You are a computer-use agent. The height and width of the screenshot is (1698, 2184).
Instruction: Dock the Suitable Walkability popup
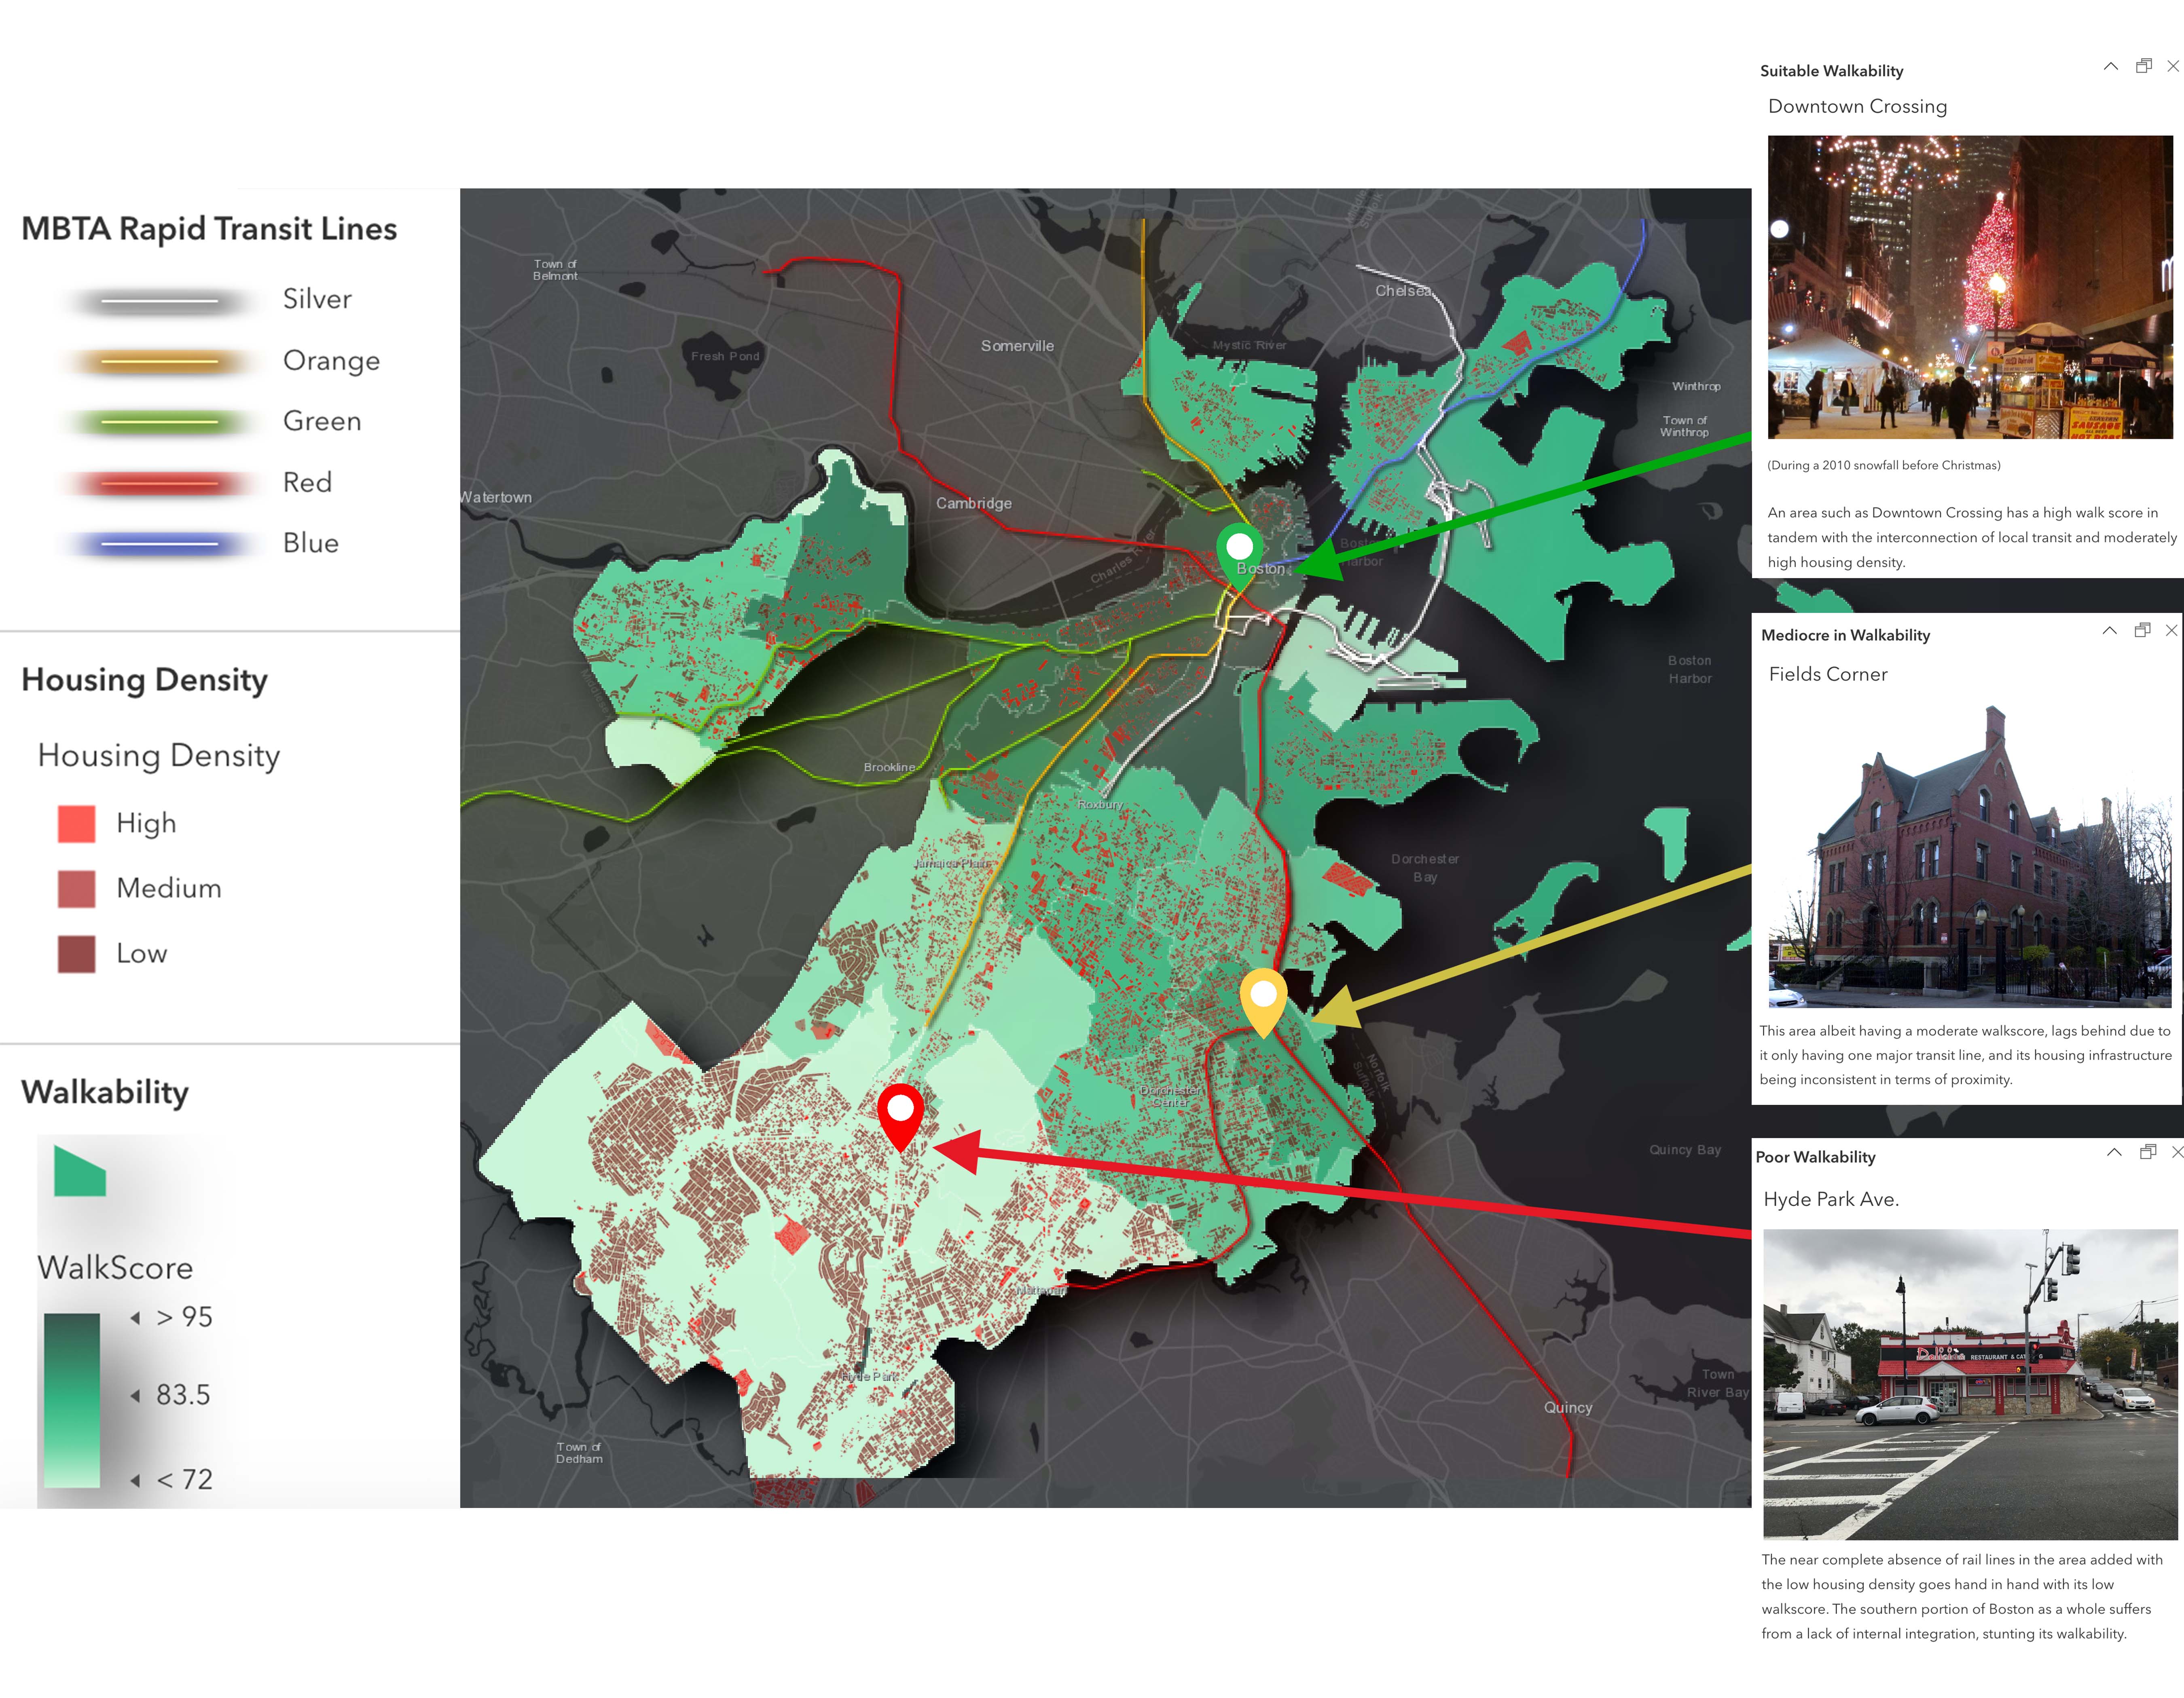pos(2143,66)
